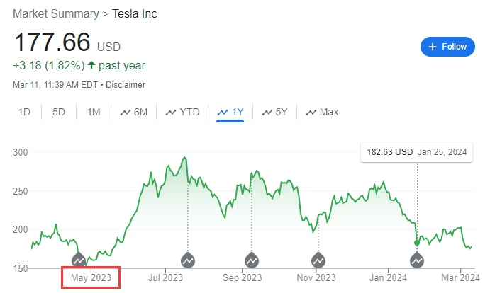Select the 5D time range tab
Image resolution: width=490 pixels, height=293 pixels.
point(59,112)
